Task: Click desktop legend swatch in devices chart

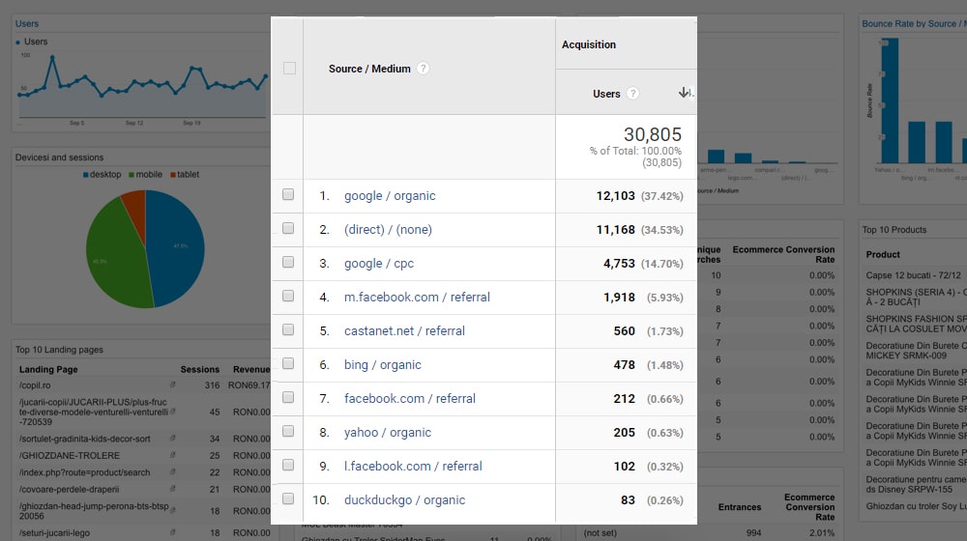Action: point(86,175)
